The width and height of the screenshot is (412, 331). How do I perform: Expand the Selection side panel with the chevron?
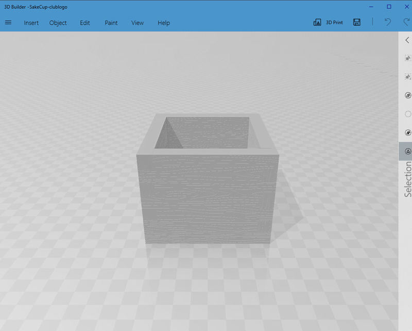[407, 40]
